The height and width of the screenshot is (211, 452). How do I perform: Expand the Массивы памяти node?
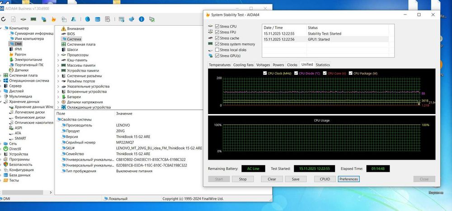[58, 65]
